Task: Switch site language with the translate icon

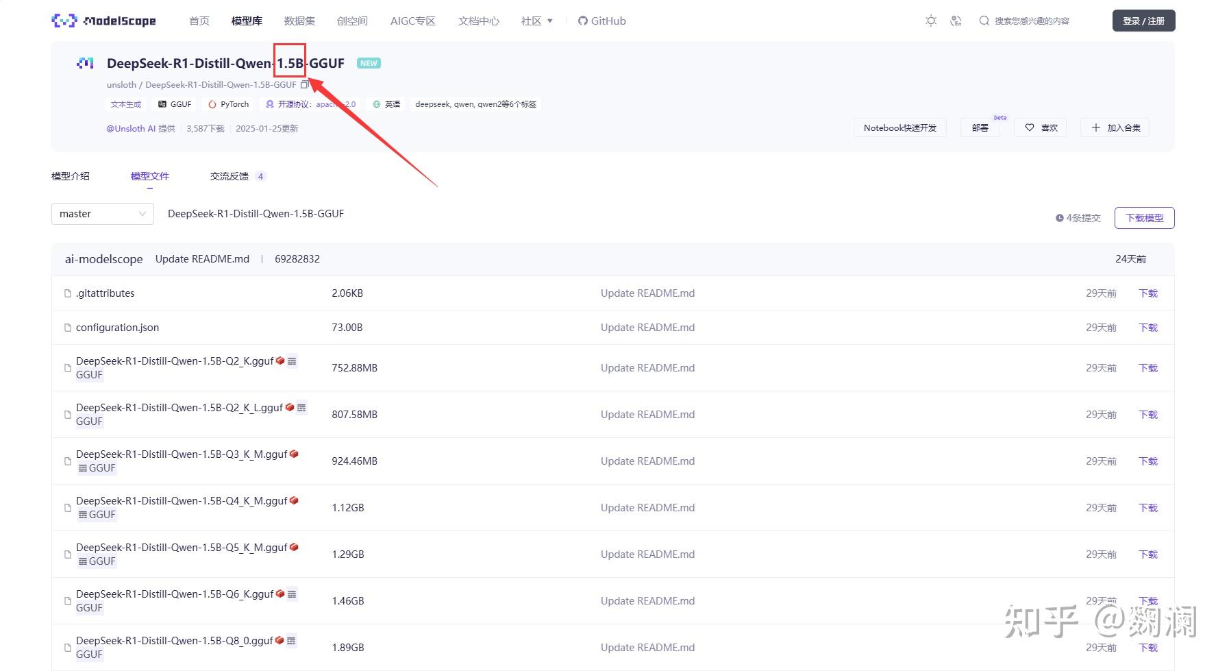Action: pyautogui.click(x=956, y=21)
